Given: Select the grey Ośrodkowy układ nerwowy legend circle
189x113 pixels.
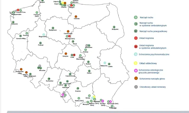Looking at the screenshot, I should (136, 87).
